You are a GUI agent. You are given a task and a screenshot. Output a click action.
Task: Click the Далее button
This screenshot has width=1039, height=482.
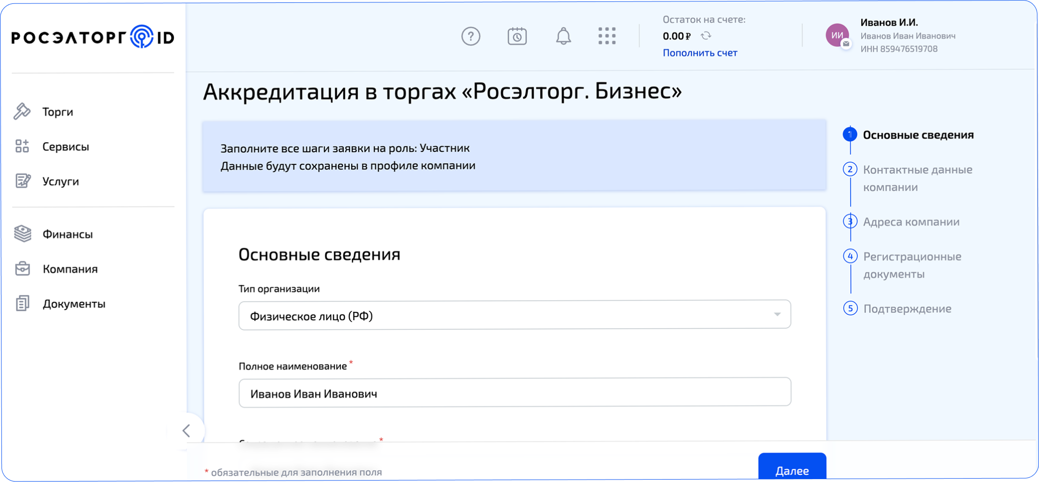(792, 467)
